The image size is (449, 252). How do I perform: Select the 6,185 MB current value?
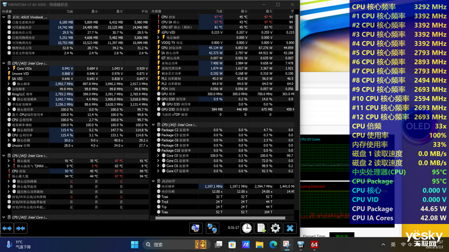(66, 22)
